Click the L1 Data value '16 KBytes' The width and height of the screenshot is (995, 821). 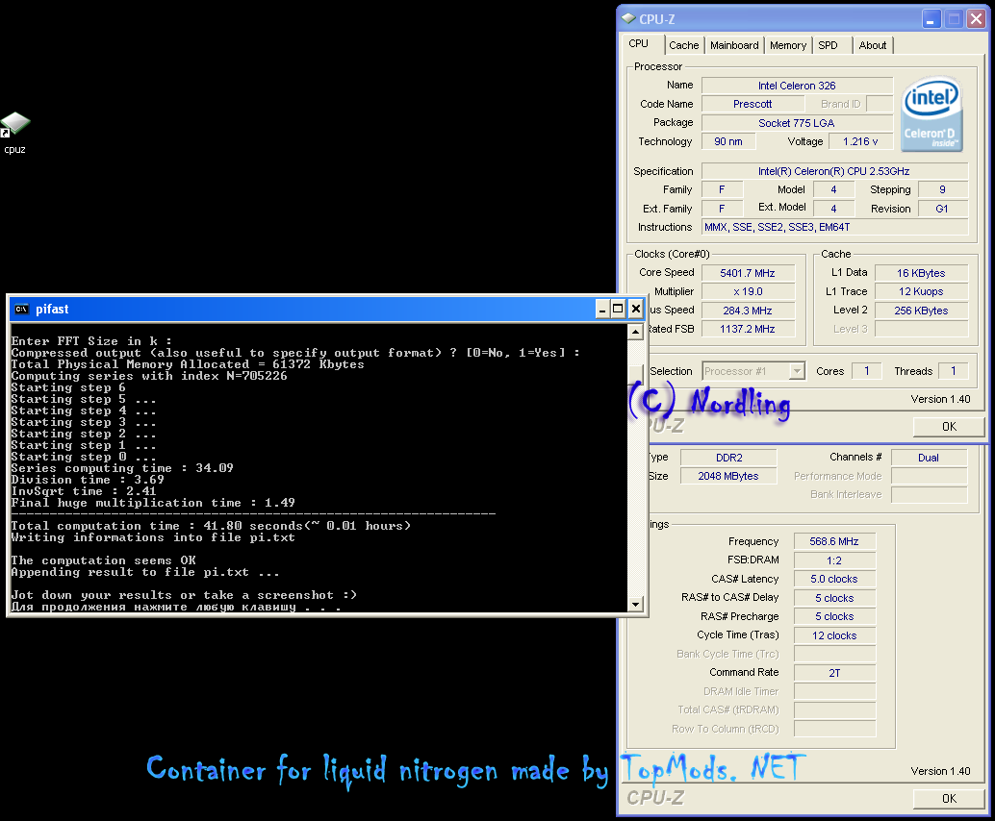(922, 273)
